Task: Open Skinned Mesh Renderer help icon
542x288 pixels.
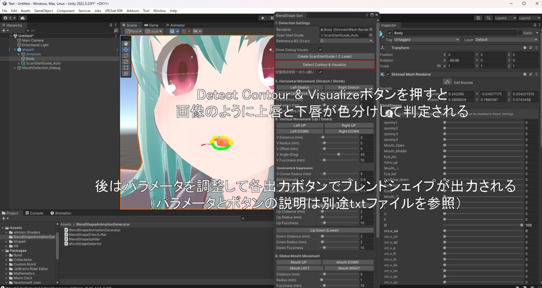Action: point(525,74)
